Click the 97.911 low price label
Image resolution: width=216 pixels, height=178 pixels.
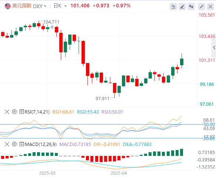pos(103,98)
